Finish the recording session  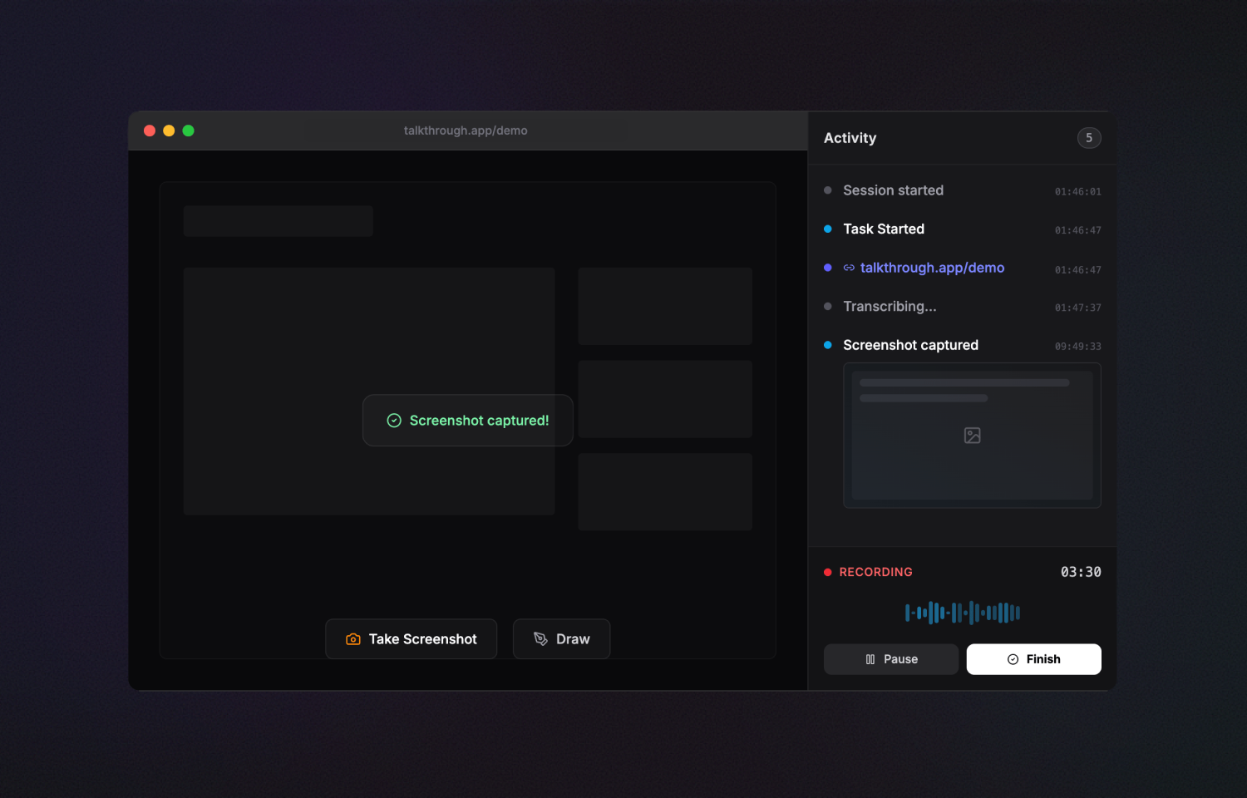1033,659
